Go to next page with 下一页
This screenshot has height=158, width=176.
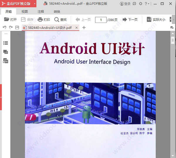point(130,20)
